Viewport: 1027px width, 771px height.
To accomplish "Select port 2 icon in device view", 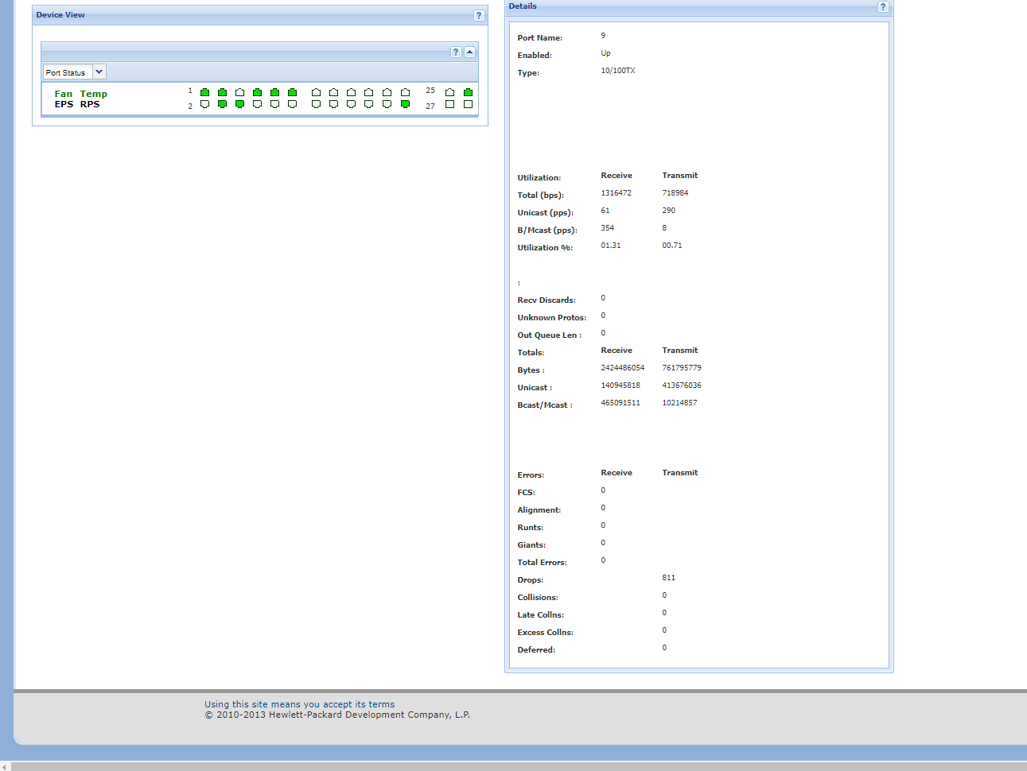I will click(x=204, y=104).
